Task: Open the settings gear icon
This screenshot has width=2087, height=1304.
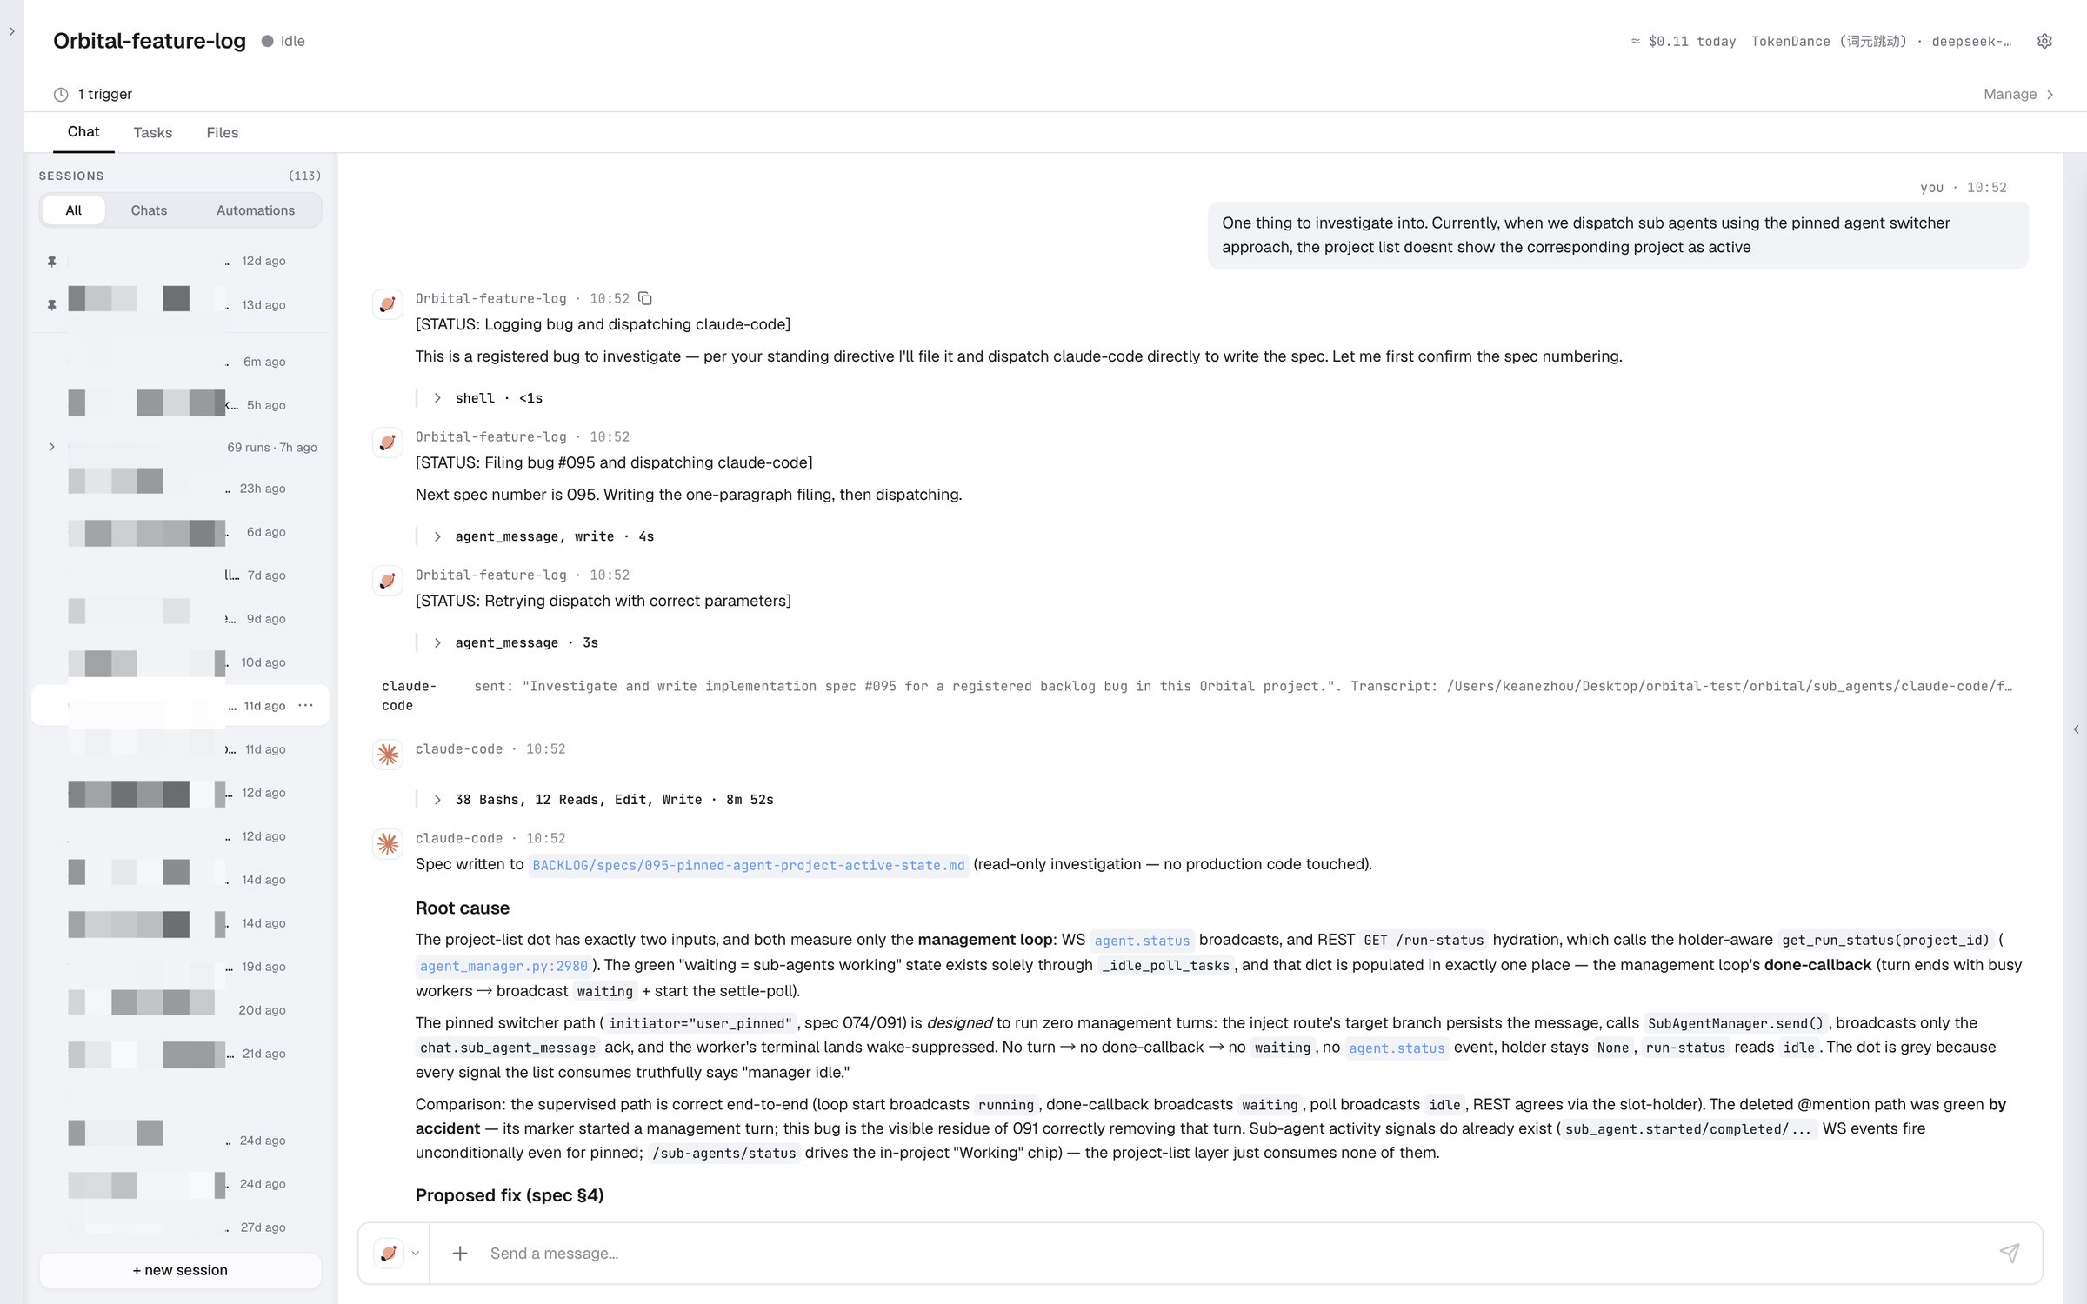Action: coord(2044,41)
